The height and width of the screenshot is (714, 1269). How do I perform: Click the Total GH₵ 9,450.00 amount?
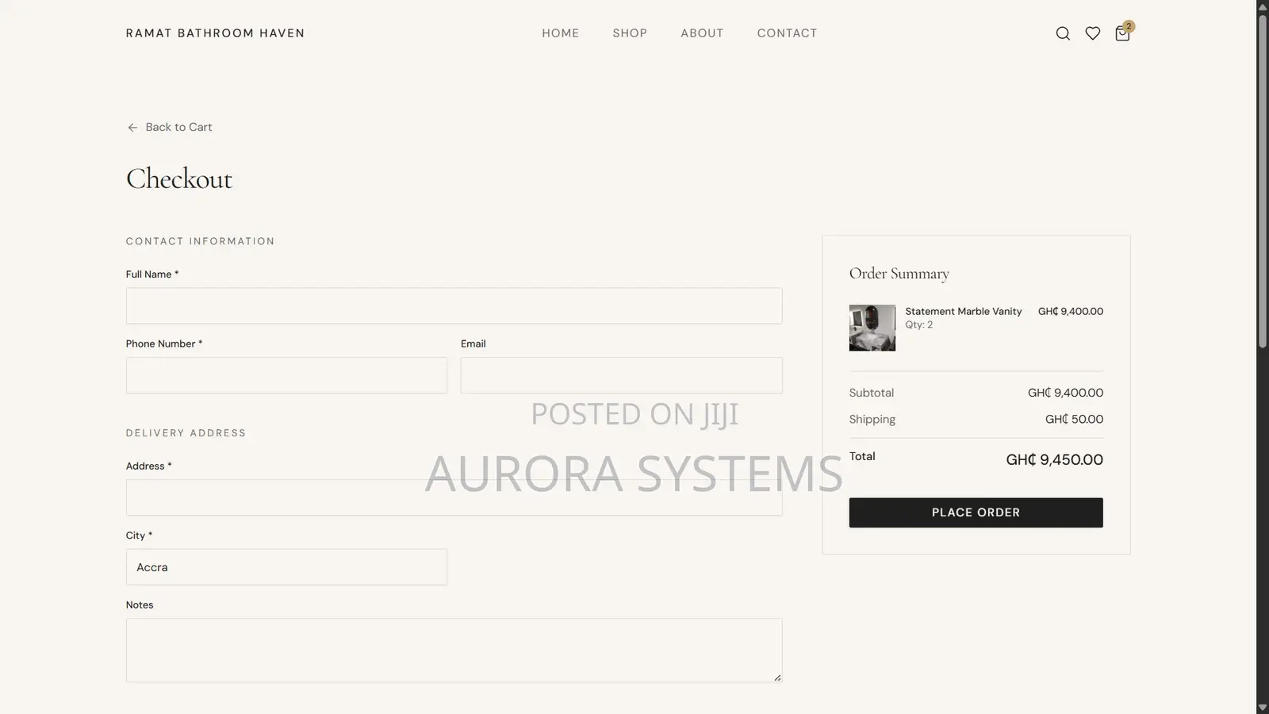coord(1054,459)
